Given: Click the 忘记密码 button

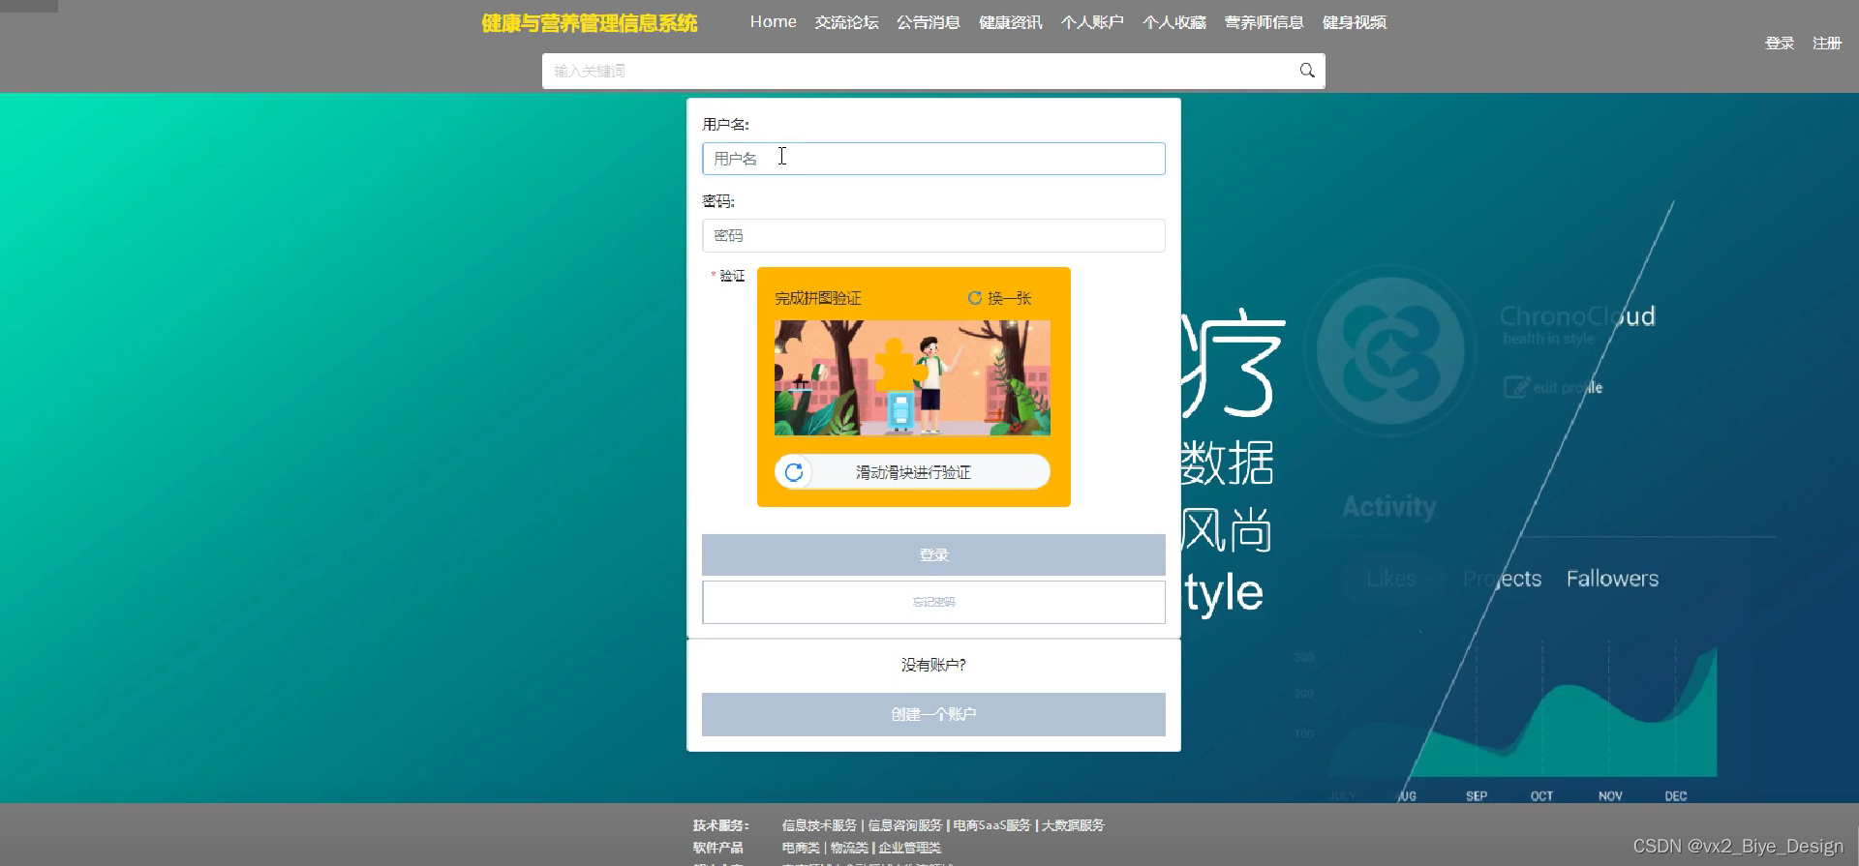Looking at the screenshot, I should (x=933, y=602).
